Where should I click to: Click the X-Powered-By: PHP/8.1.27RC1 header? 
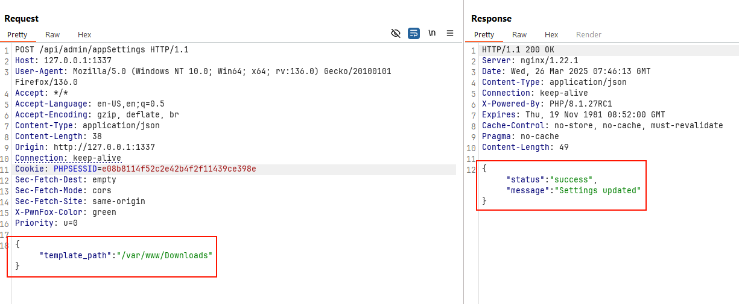point(547,104)
